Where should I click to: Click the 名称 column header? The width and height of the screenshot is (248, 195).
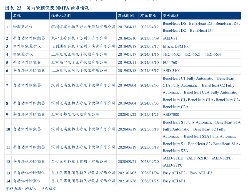click(17, 16)
